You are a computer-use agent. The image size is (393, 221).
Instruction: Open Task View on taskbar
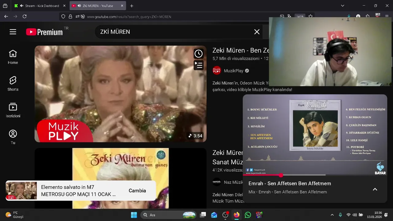[203, 215]
